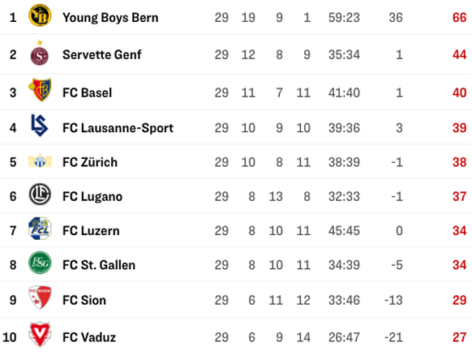472x355 pixels.
Task: Click the FC Lausanne-Sport LS logo
Action: (x=40, y=125)
